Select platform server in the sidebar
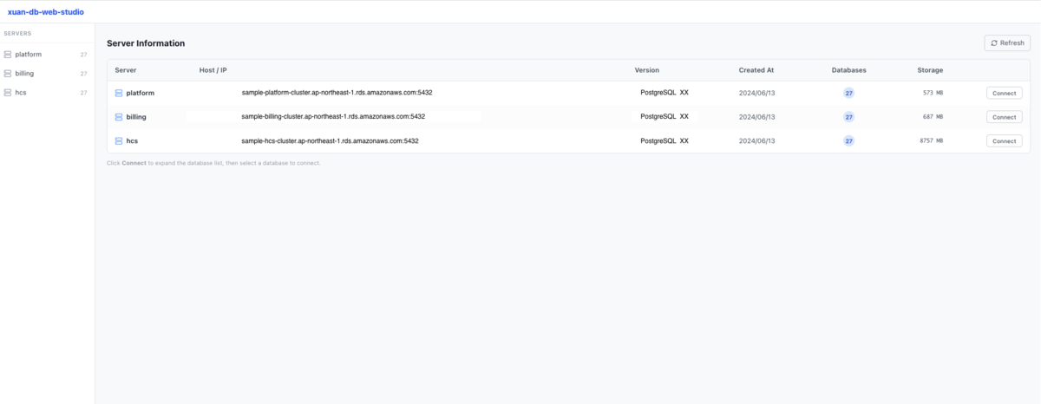This screenshot has height=404, width=1041. [x=47, y=55]
